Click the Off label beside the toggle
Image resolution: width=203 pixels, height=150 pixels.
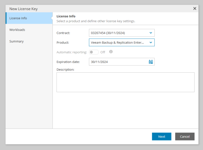pos(103,52)
